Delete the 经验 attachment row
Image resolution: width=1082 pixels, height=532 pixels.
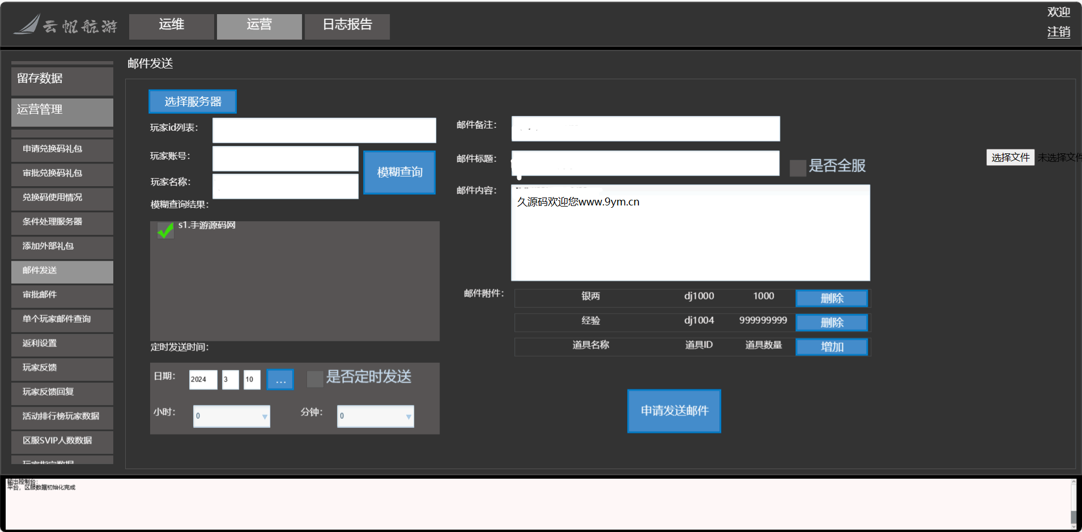point(832,322)
